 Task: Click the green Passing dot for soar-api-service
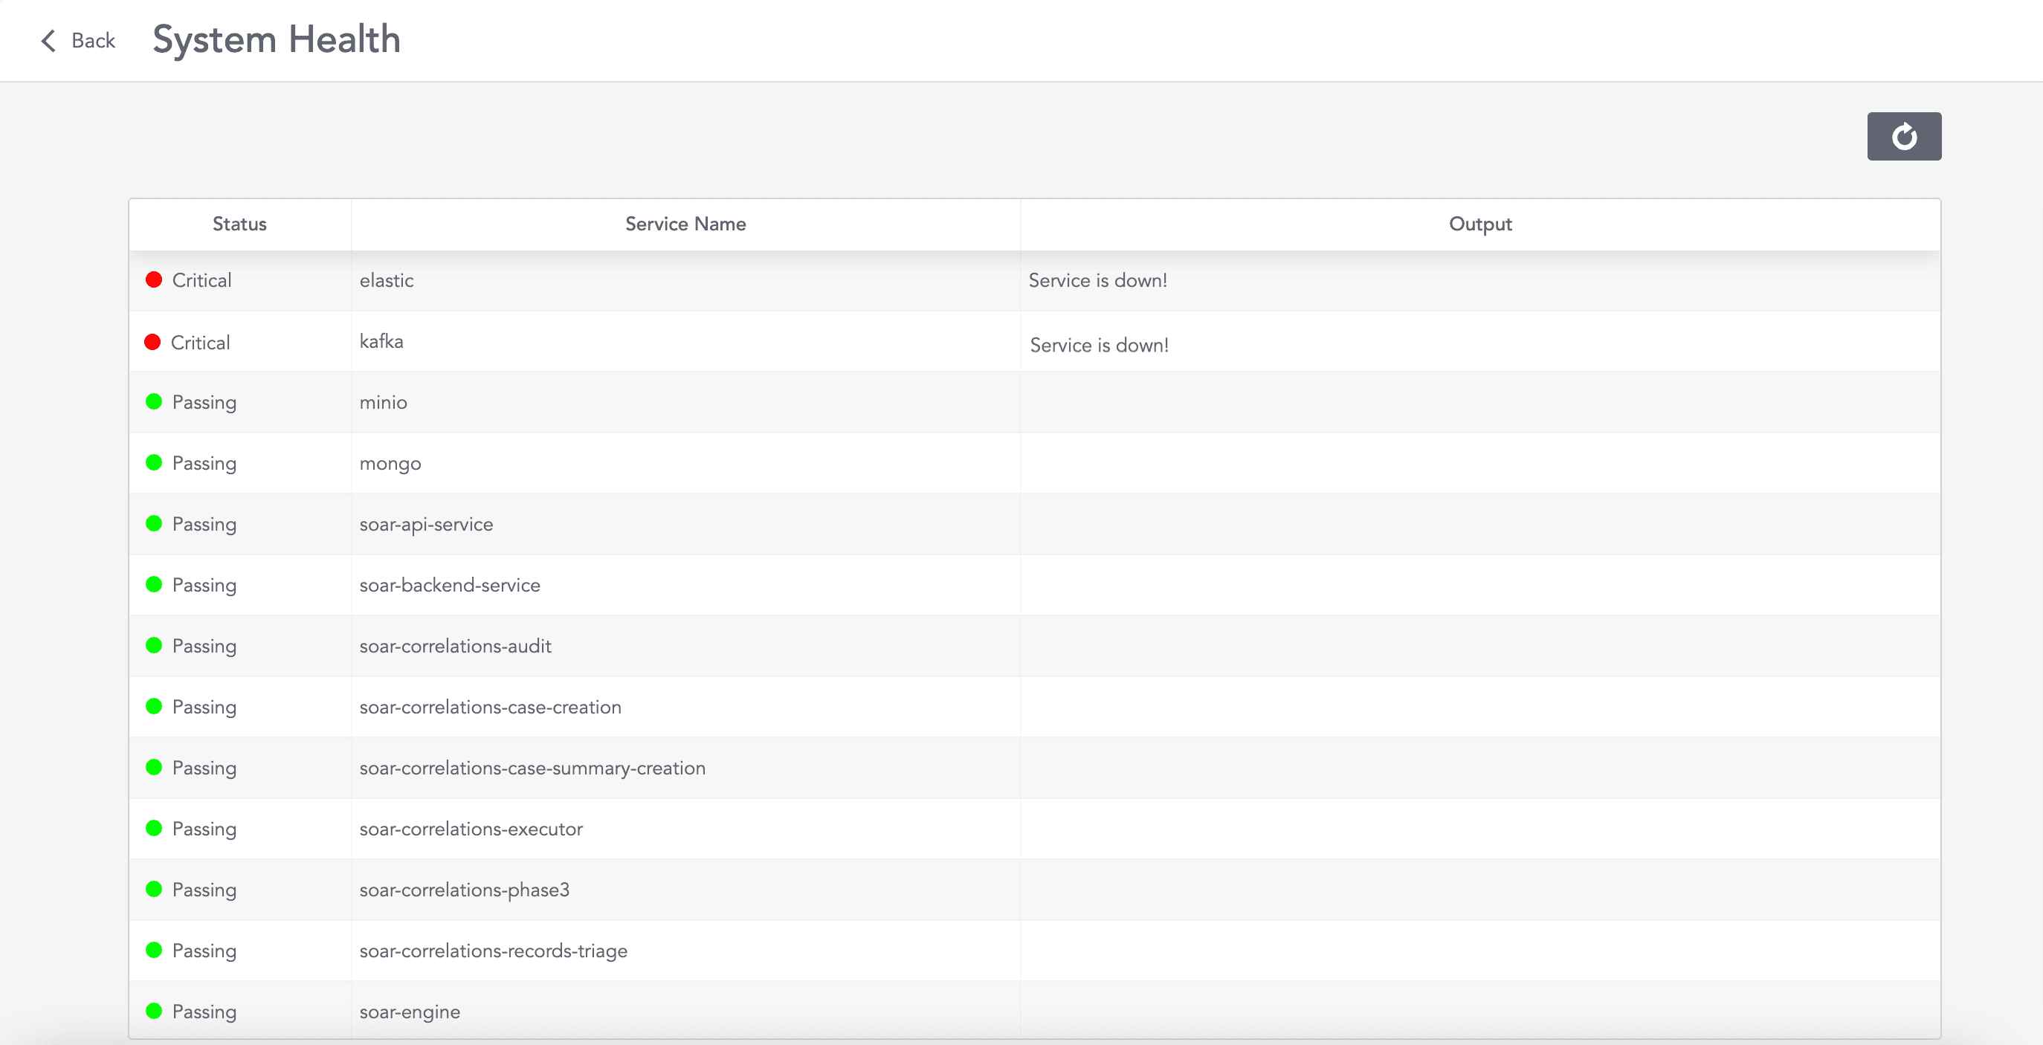coord(155,524)
